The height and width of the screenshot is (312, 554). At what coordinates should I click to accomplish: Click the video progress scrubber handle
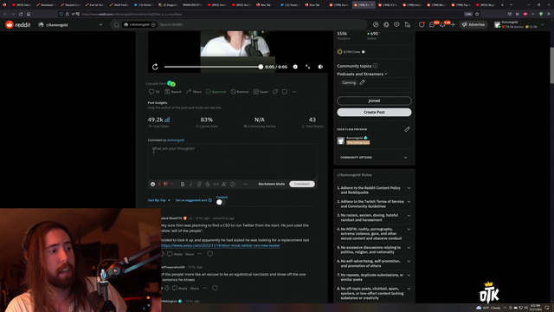click(261, 67)
